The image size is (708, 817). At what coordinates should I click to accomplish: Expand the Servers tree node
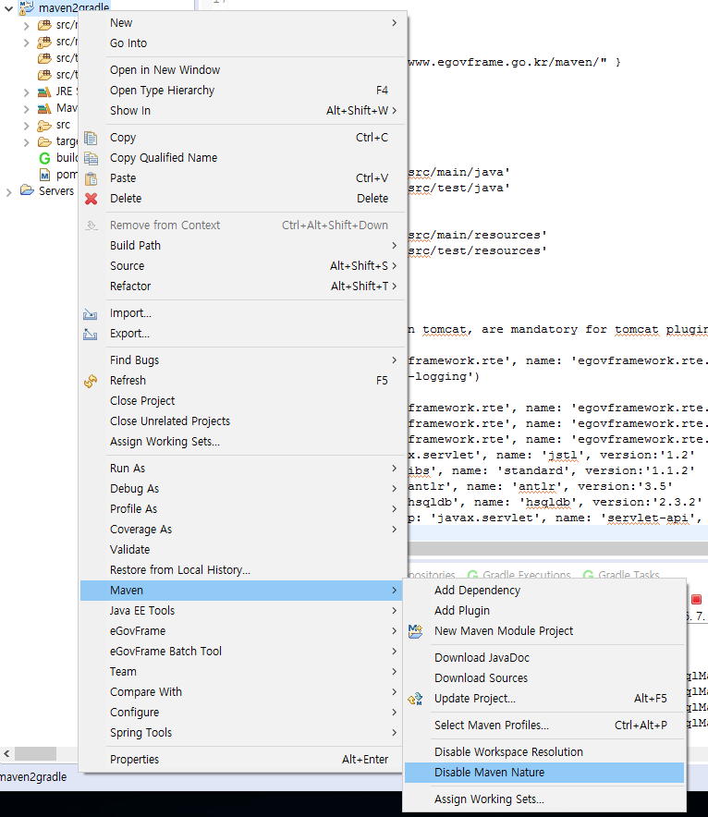pos(9,191)
